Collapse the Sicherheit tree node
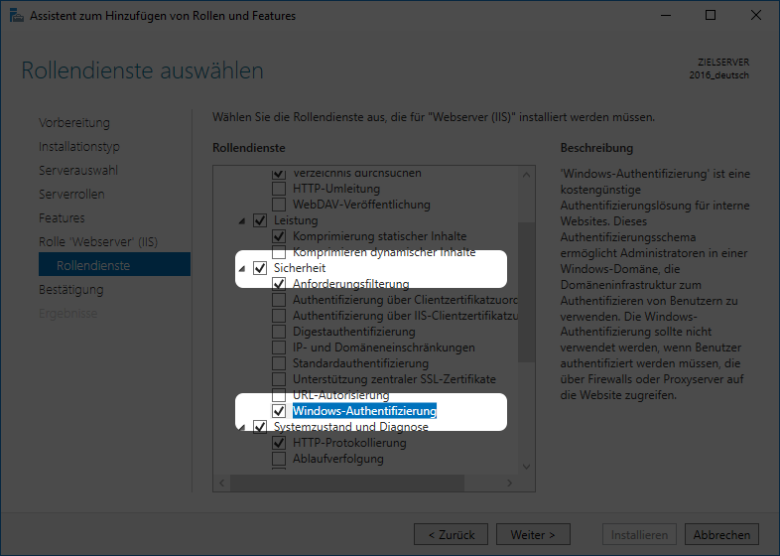Screen dimensions: 780x556 pyautogui.click(x=241, y=268)
